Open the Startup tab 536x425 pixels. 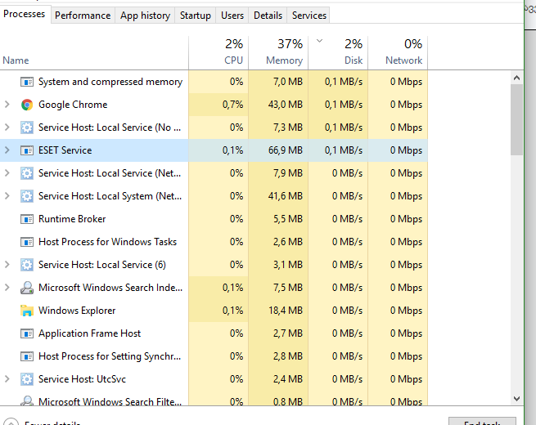point(196,16)
